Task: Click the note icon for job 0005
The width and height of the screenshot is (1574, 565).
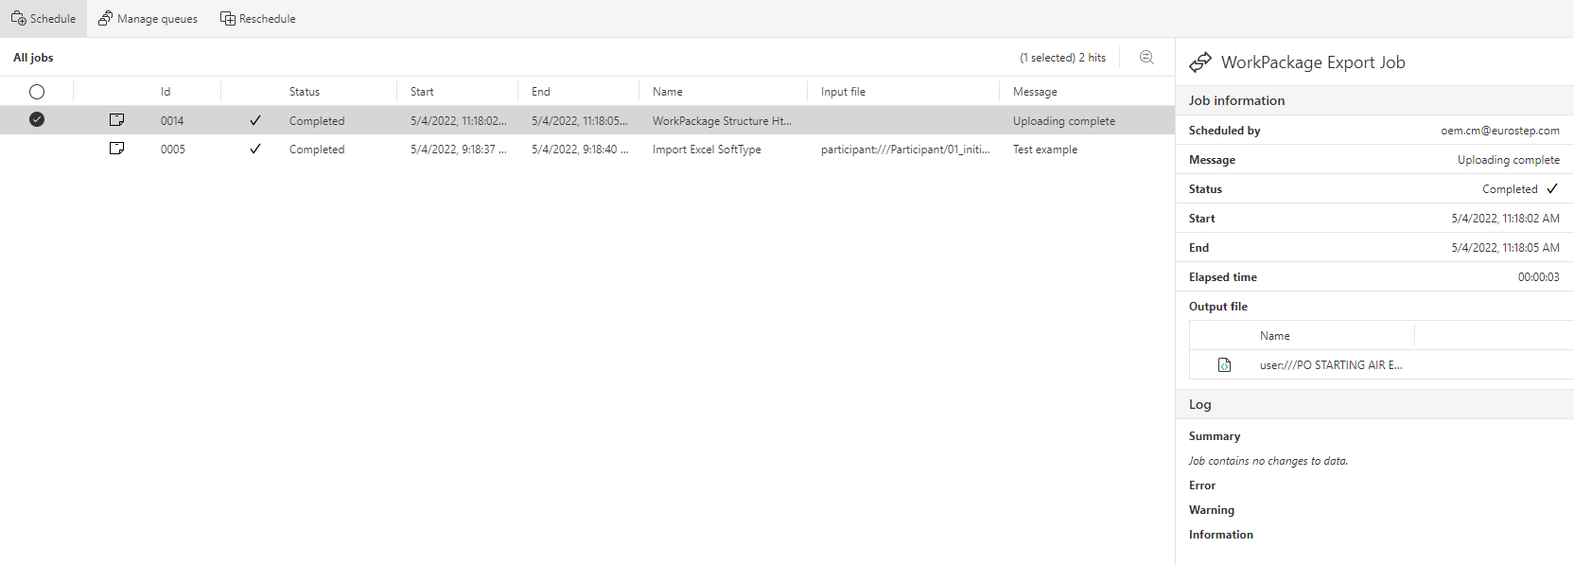Action: pos(117,149)
